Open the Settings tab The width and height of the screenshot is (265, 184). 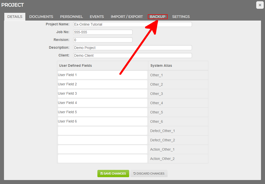[x=181, y=17]
